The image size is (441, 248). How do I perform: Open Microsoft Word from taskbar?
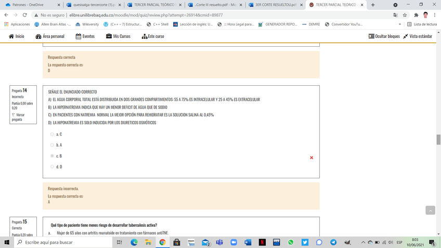click(x=248, y=242)
